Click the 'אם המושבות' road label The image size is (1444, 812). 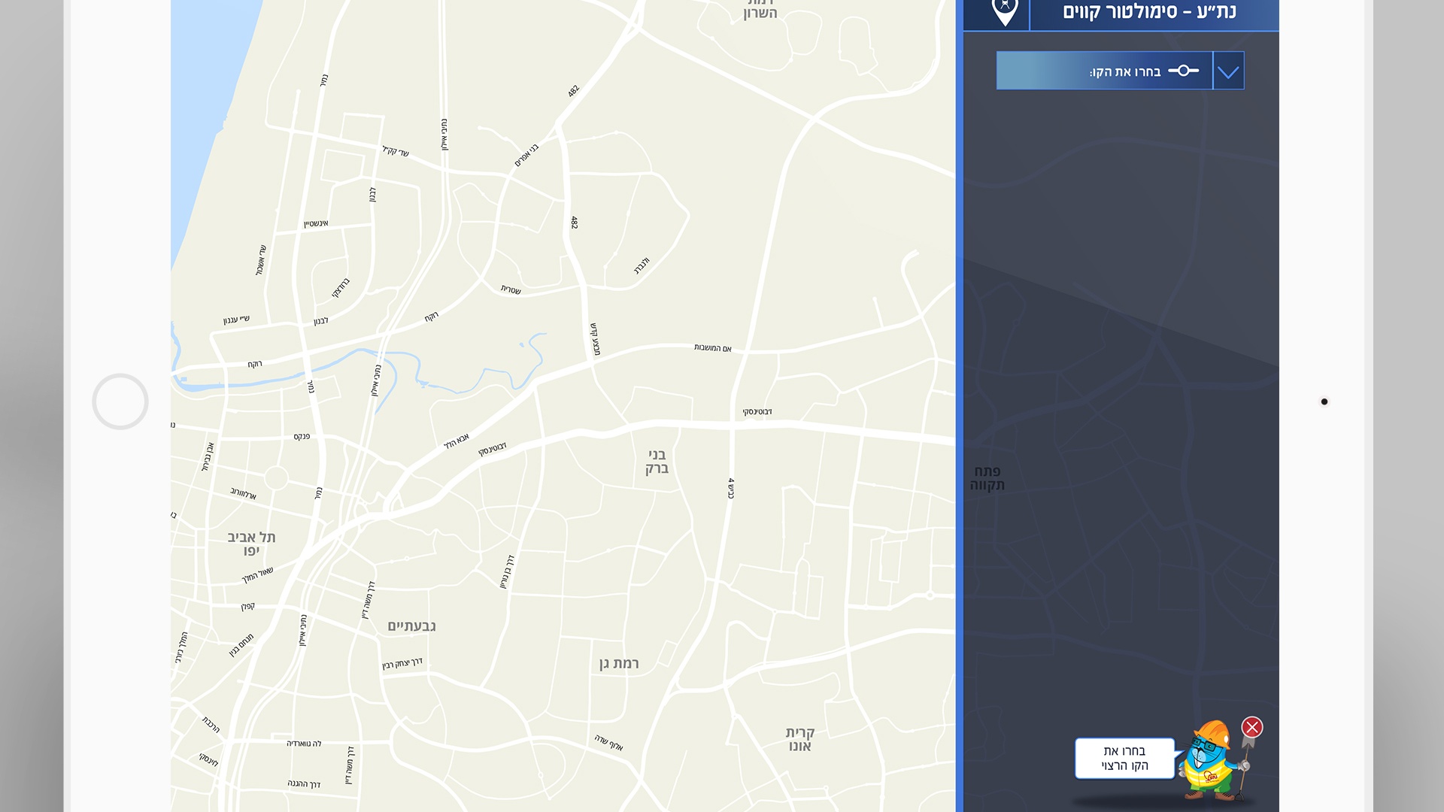tap(712, 348)
